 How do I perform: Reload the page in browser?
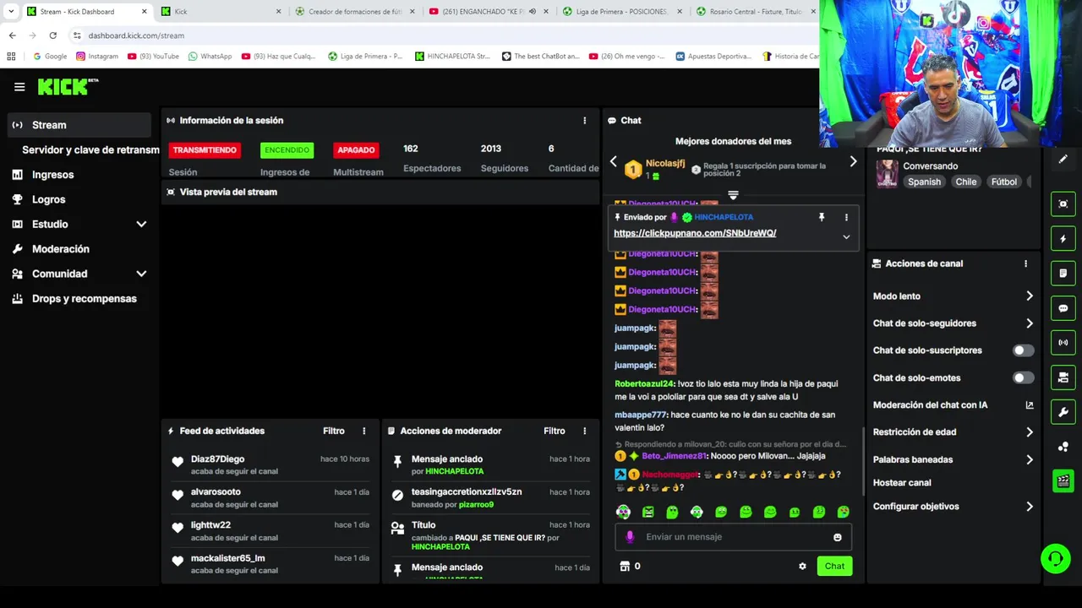(52, 35)
